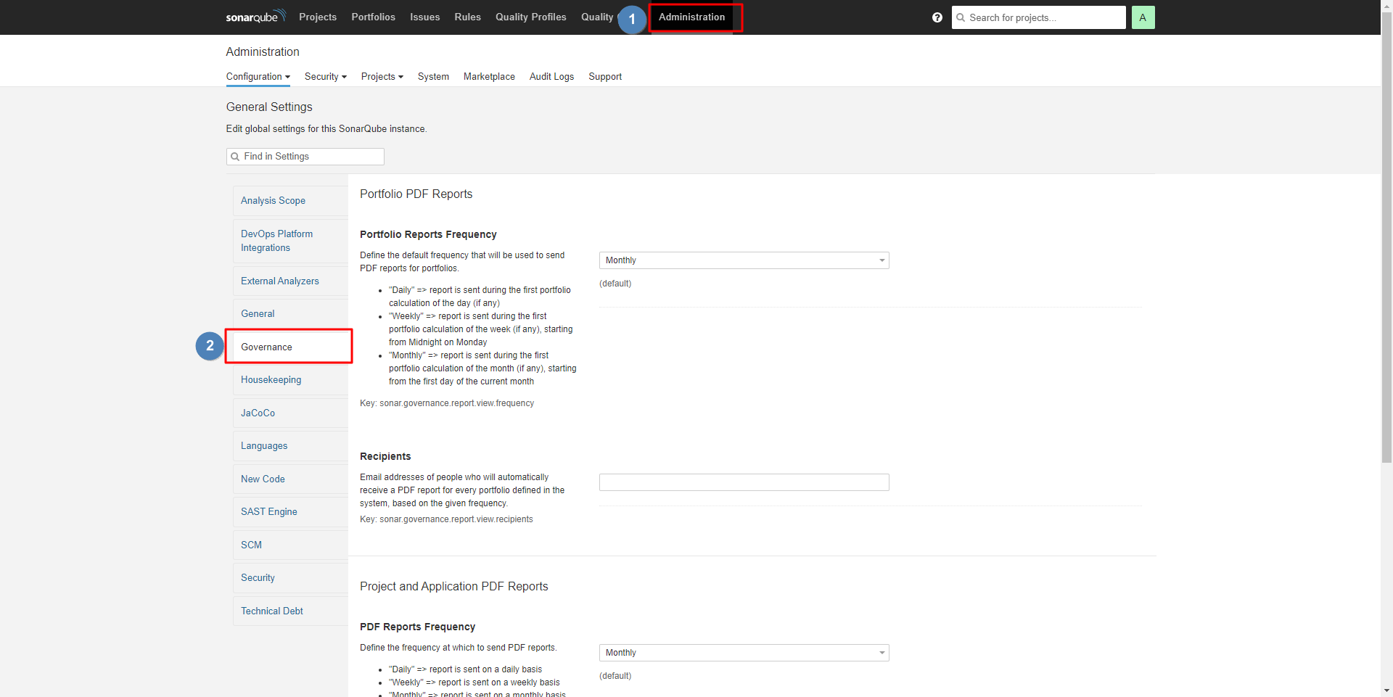Select the Analysis Scope category
The height and width of the screenshot is (697, 1393).
click(x=273, y=201)
